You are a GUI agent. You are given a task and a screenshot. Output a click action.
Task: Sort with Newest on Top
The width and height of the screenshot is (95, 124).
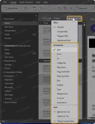(64, 112)
